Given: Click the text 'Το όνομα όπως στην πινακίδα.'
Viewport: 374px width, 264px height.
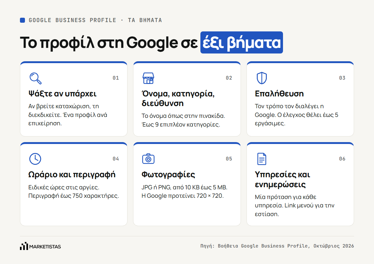Looking at the screenshot, I should (183, 116).
